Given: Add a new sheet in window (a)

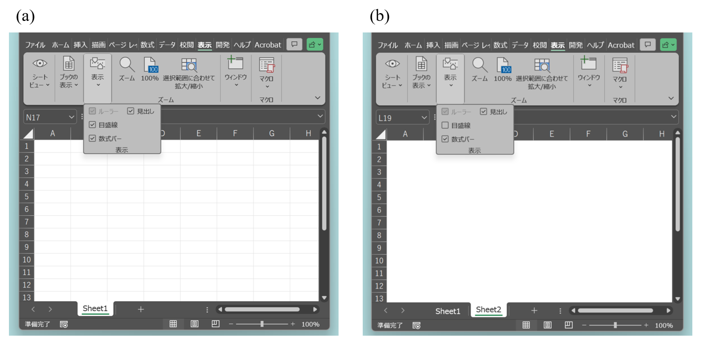Looking at the screenshot, I should pyautogui.click(x=141, y=309).
